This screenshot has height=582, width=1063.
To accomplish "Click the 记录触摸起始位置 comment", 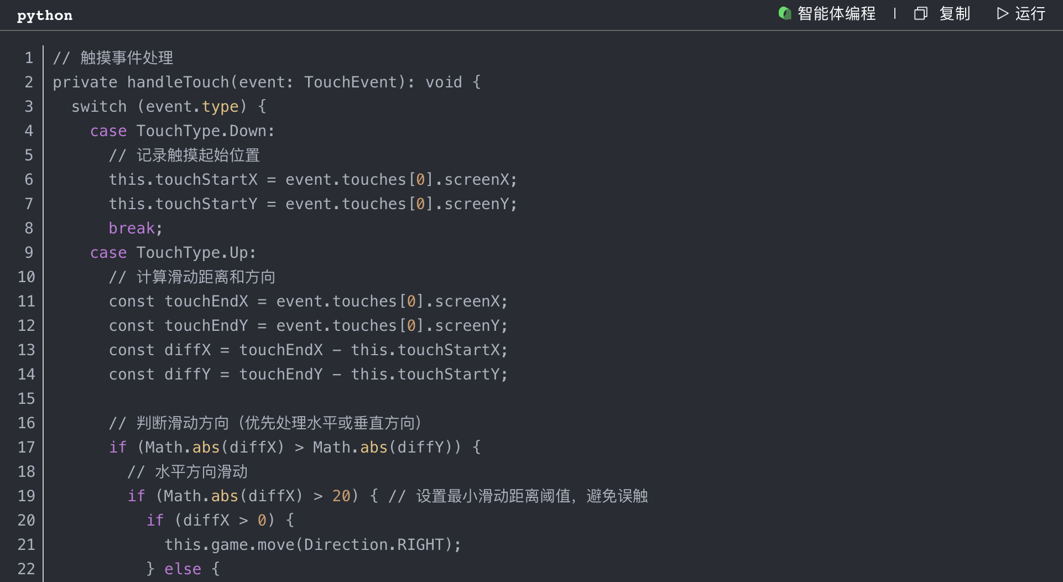I will pos(198,155).
